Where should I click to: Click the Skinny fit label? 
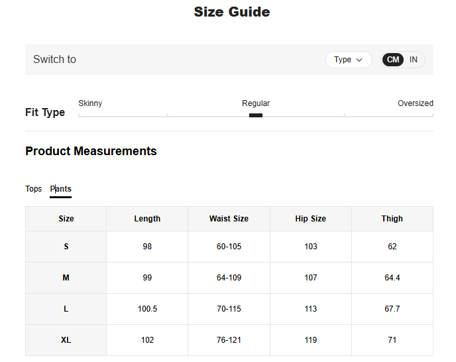(90, 103)
